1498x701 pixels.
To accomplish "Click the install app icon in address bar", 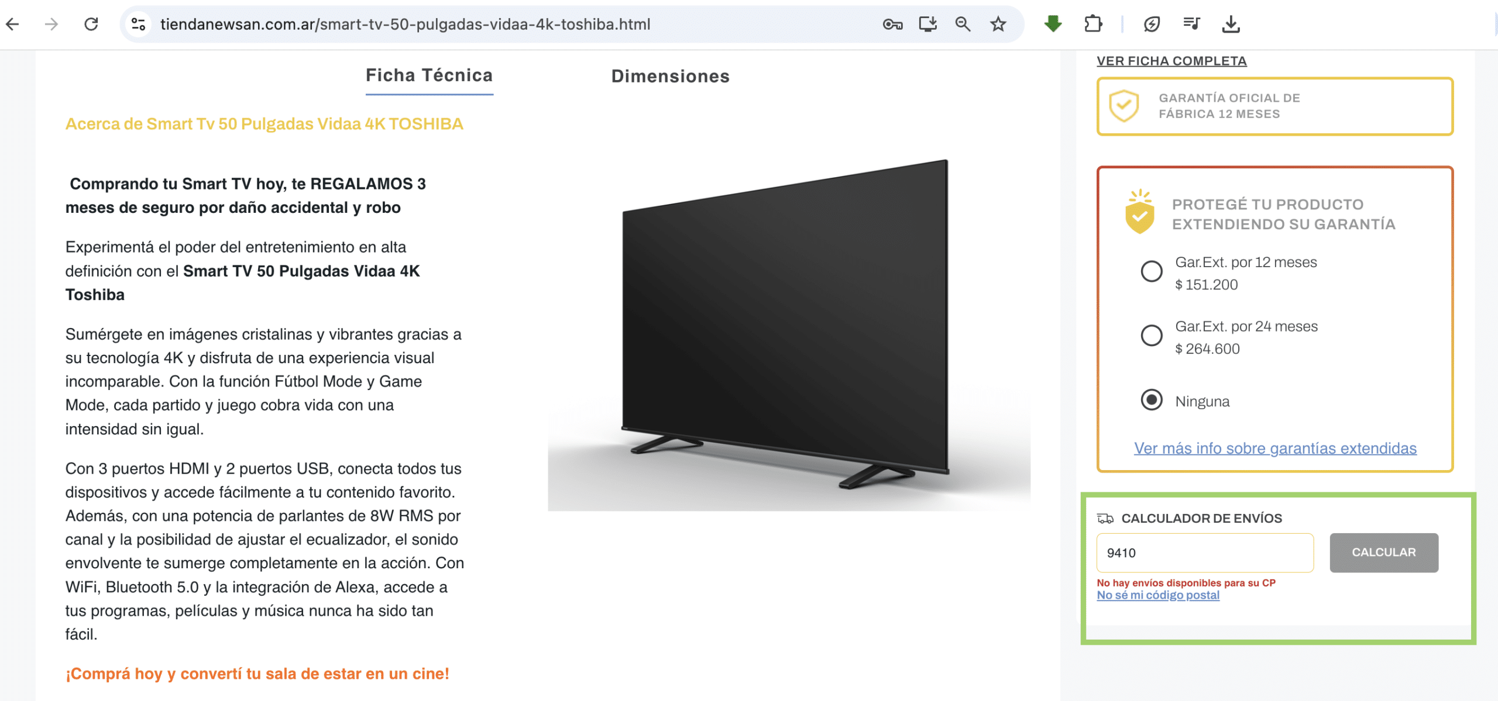I will point(928,24).
